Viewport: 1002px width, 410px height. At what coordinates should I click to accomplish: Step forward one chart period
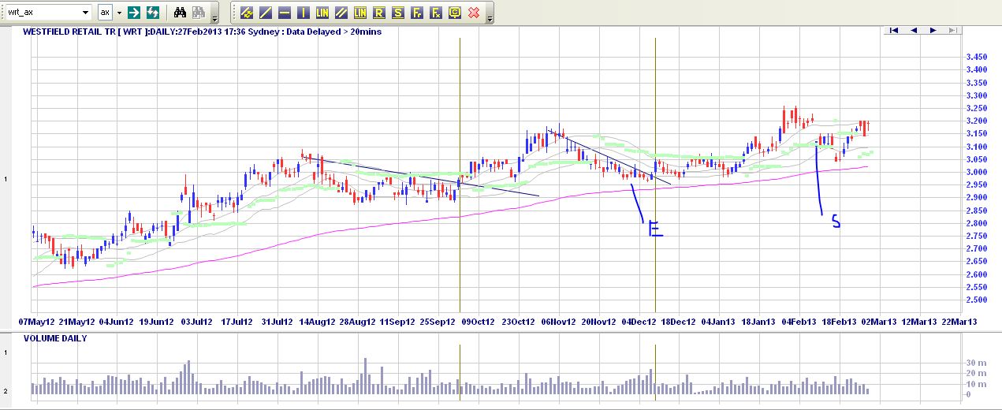(933, 30)
